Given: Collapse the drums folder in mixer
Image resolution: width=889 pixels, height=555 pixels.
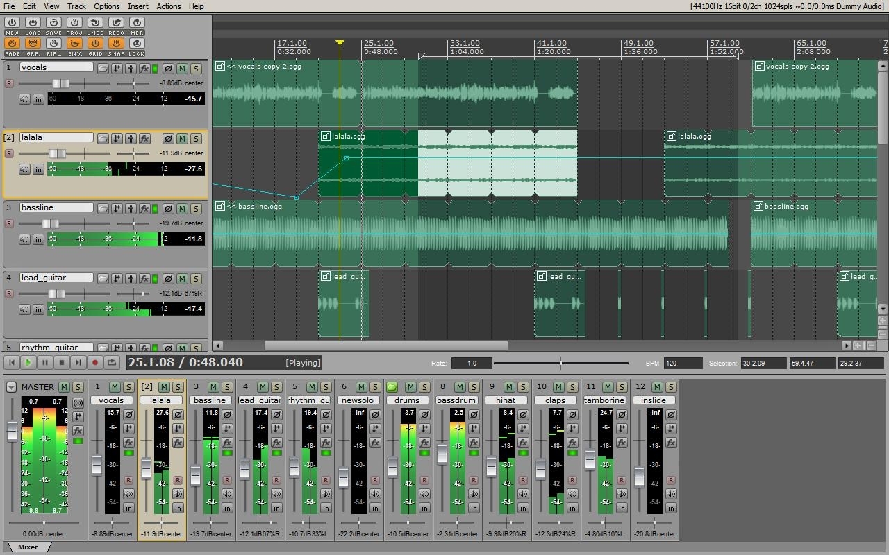Looking at the screenshot, I should pos(392,387).
